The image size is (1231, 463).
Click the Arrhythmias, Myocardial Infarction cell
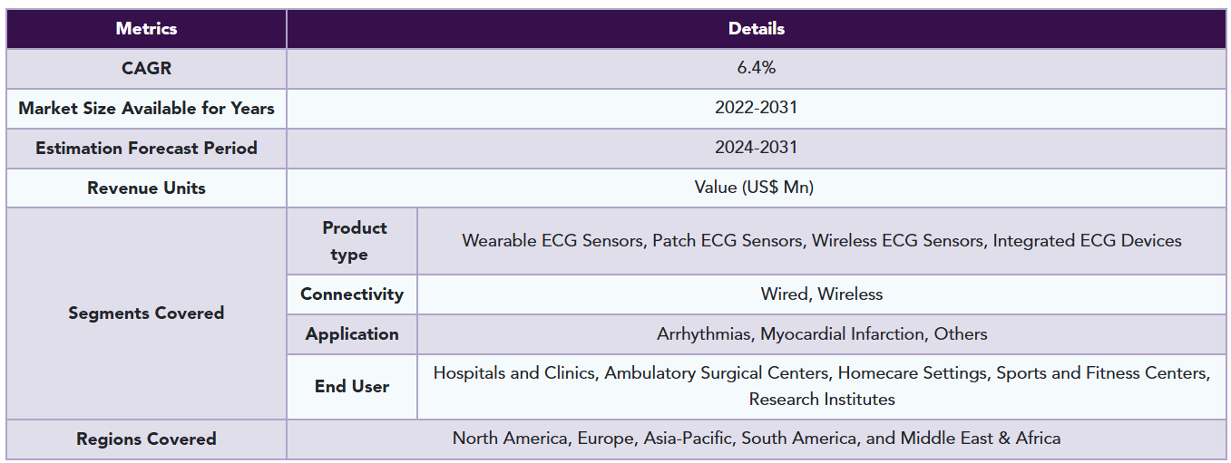coord(822,333)
